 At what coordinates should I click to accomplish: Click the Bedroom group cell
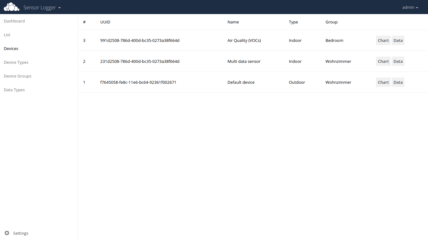click(x=334, y=40)
